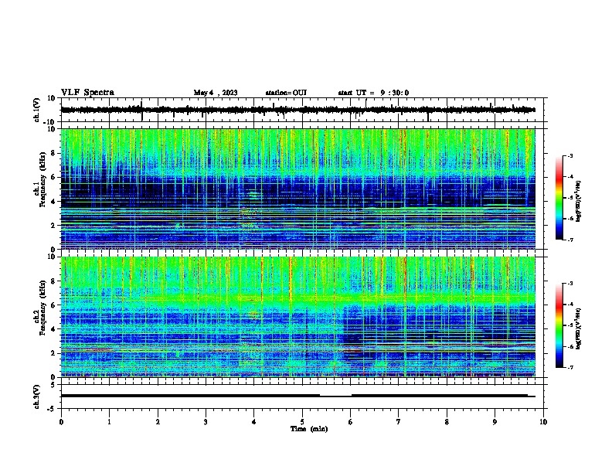Click the "station=OUI" header label
The image size is (612, 473).
[286, 93]
